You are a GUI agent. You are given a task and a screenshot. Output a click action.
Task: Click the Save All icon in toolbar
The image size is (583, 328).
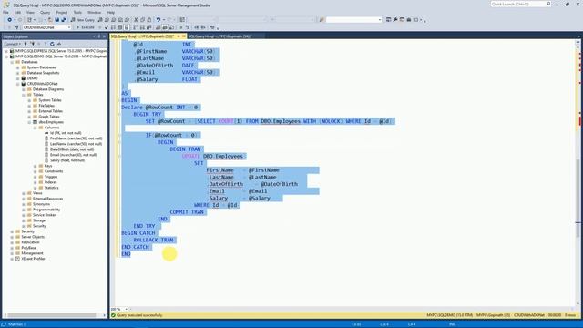click(64, 20)
